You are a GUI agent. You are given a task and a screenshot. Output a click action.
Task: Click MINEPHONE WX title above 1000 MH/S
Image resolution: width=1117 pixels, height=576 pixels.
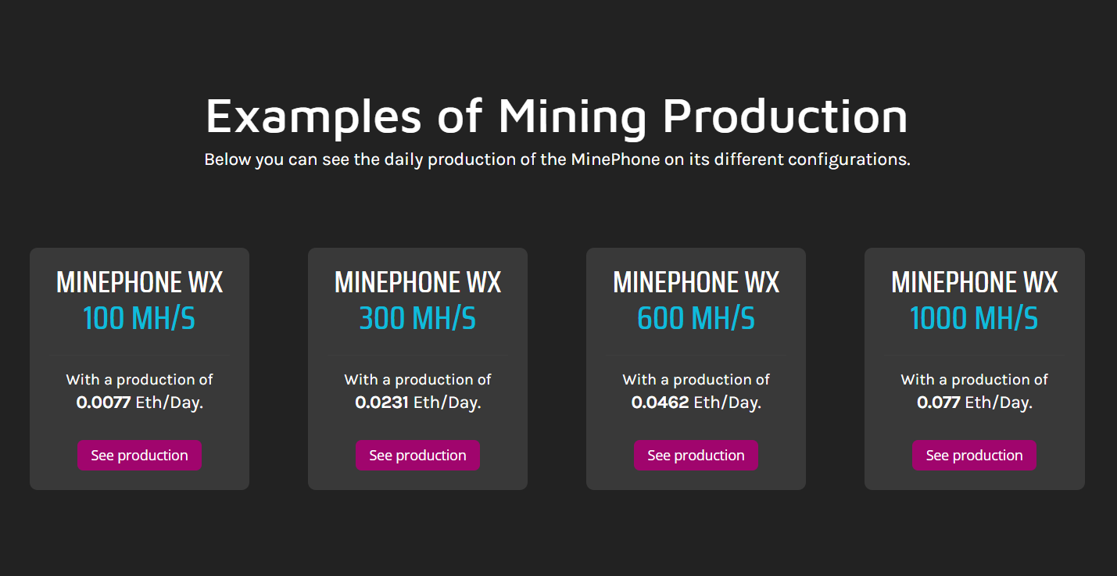click(x=974, y=282)
